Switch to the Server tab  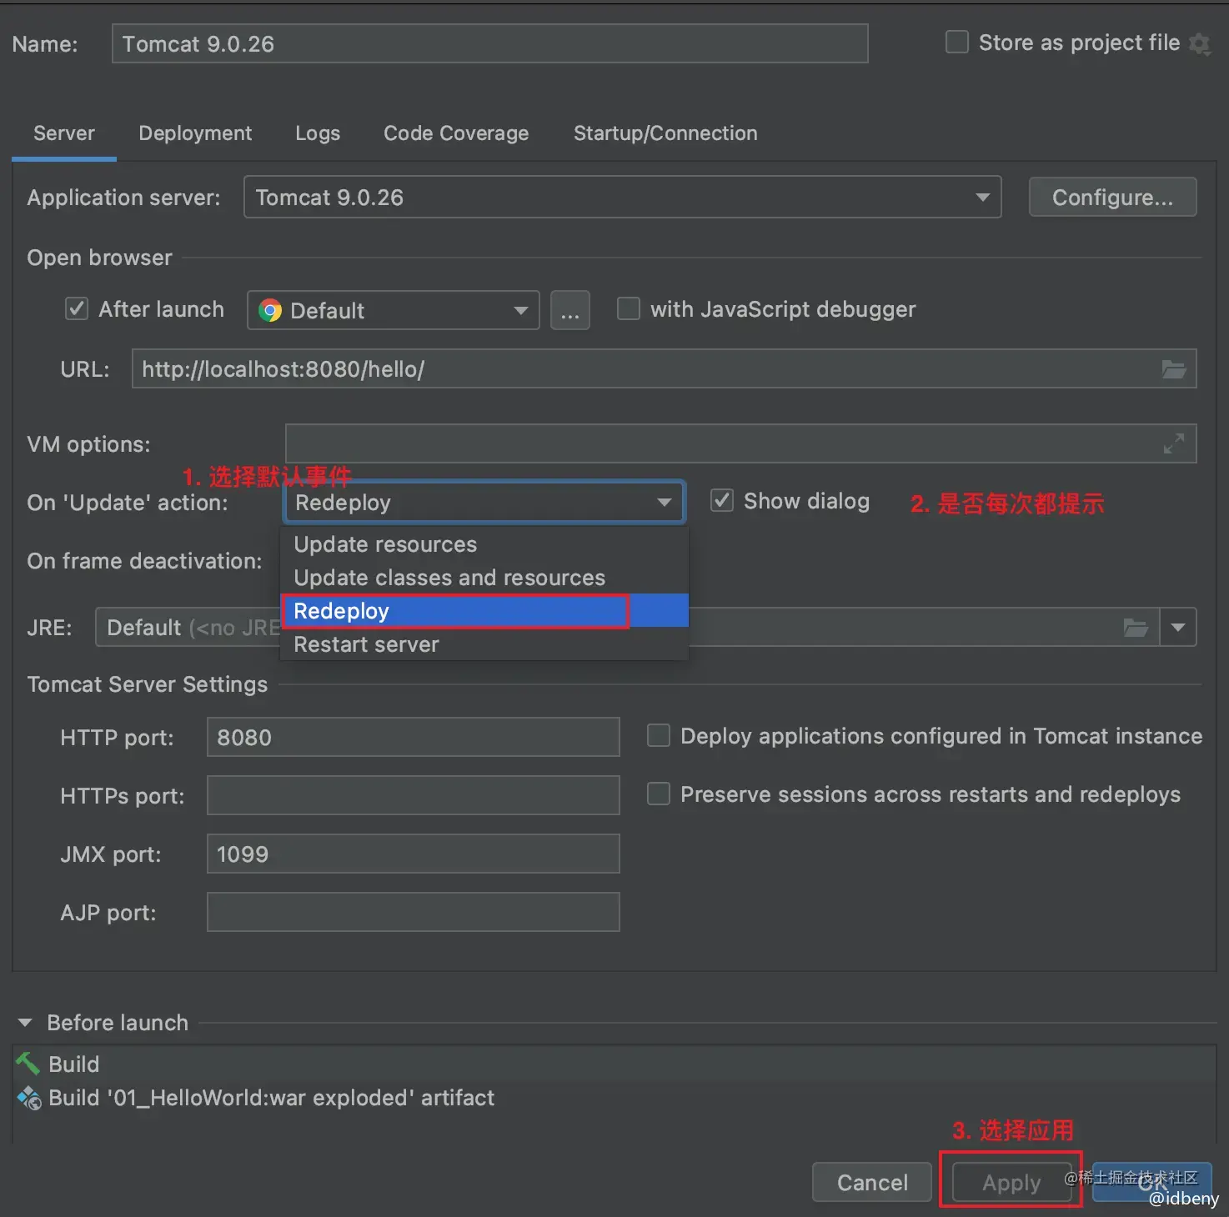click(64, 133)
